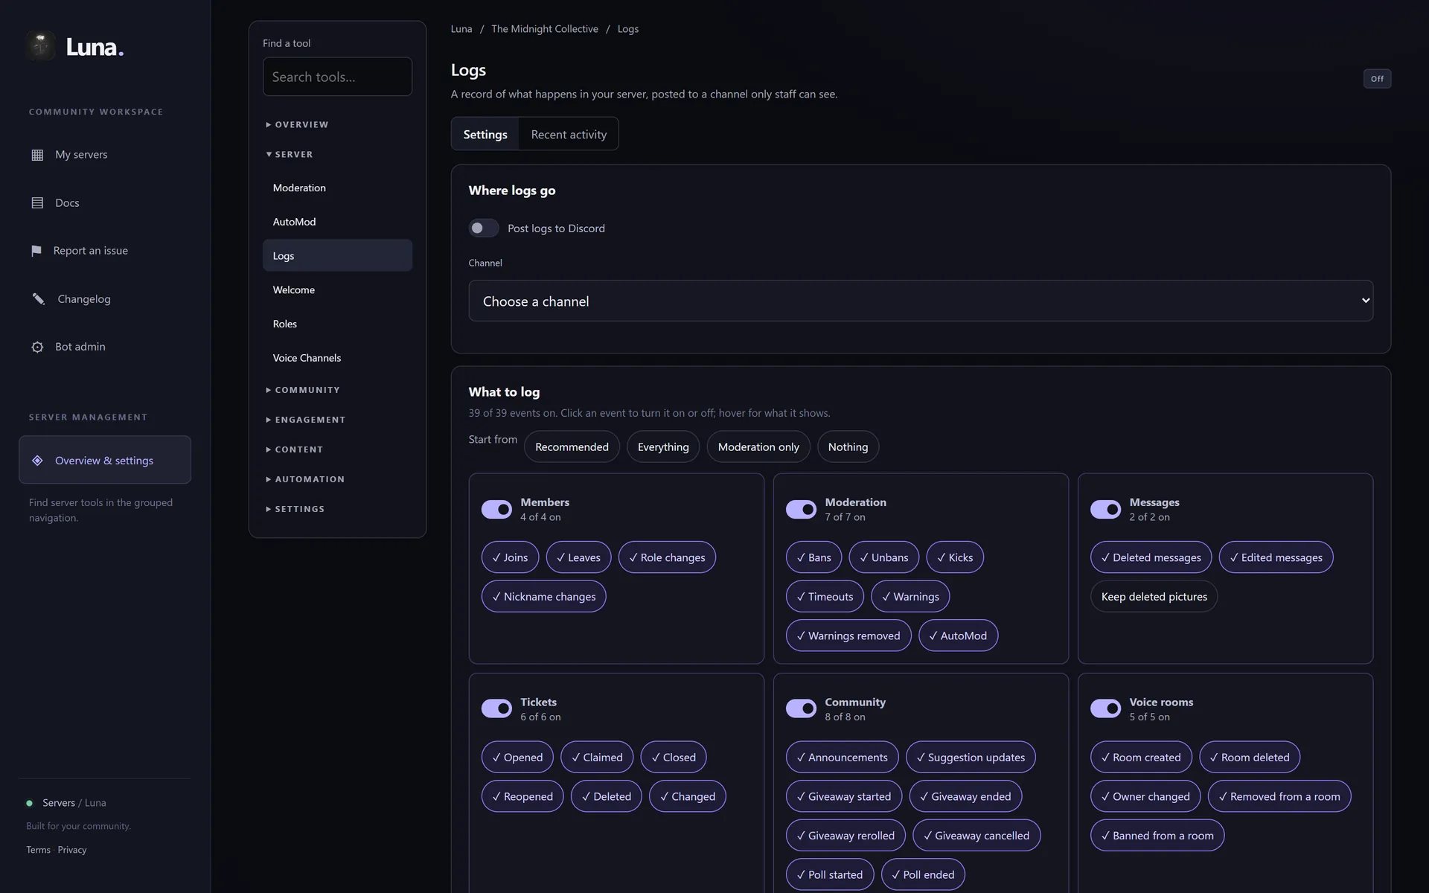
Task: Click the Changelog pencil icon
Action: [x=38, y=299]
